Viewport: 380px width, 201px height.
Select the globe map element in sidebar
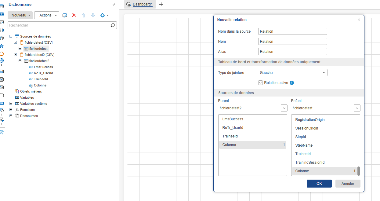click(x=2, y=60)
